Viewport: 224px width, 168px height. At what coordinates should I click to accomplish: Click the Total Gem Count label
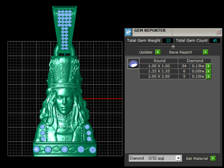click(192, 41)
